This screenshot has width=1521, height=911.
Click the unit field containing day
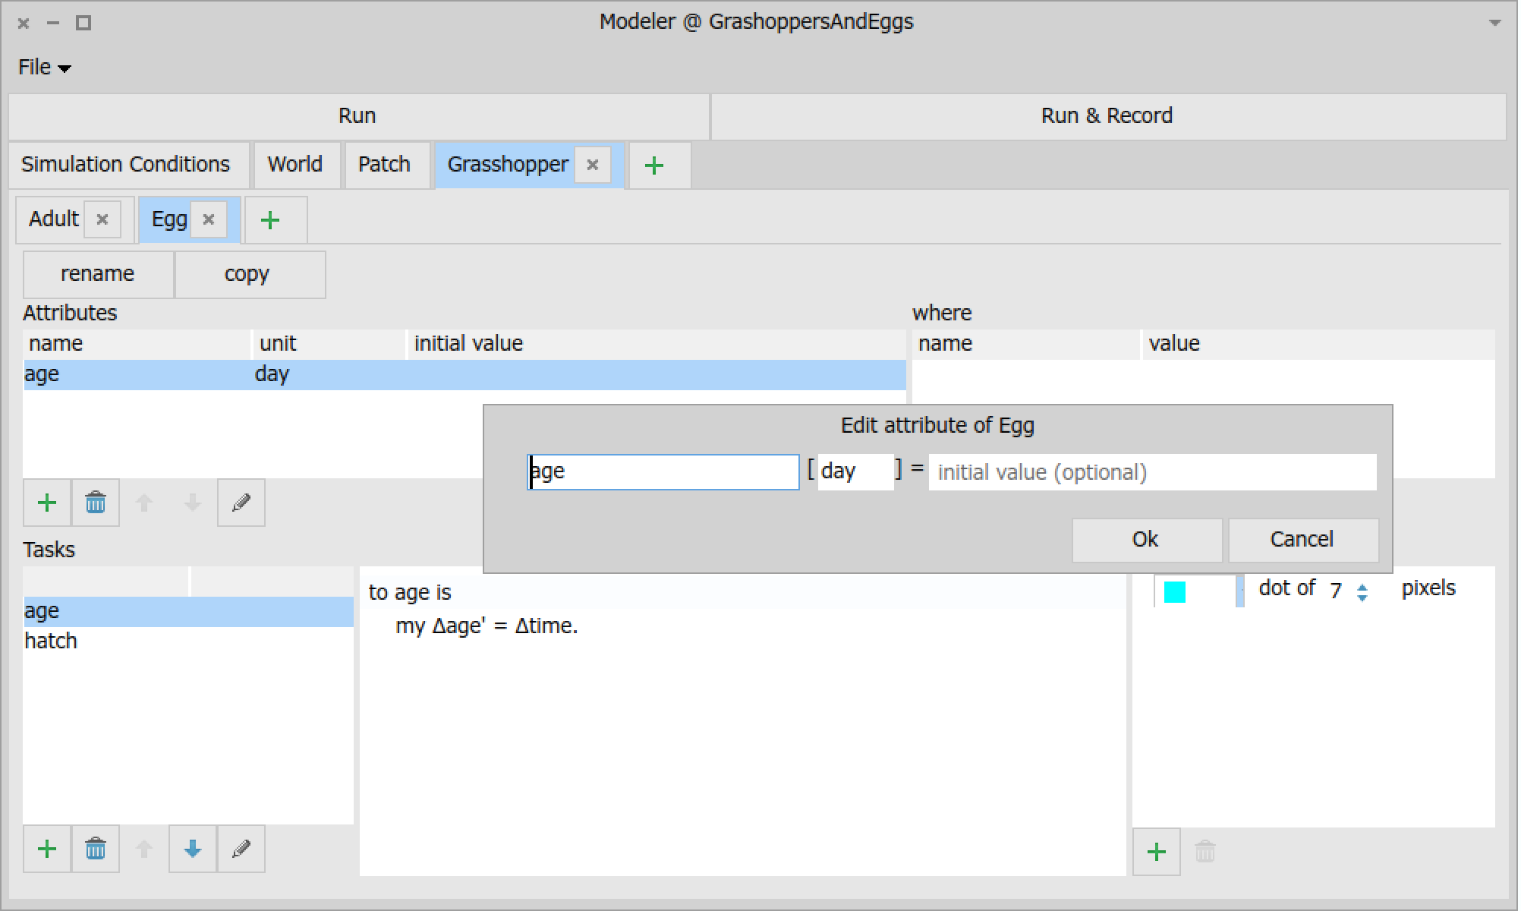pos(855,472)
